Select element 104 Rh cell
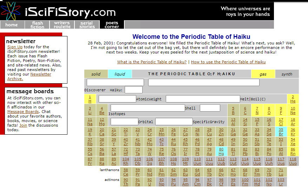 pos(126,161)
